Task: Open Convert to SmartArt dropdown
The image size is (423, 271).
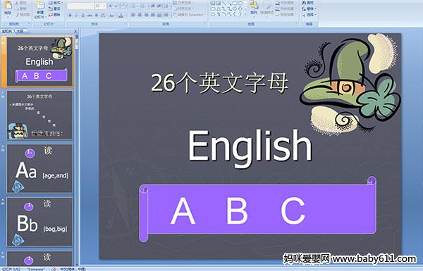Action: click(x=189, y=15)
